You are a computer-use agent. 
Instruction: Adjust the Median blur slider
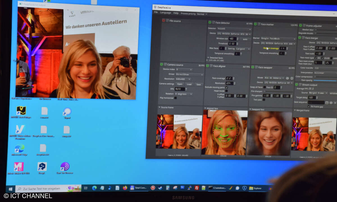coord(326,29)
